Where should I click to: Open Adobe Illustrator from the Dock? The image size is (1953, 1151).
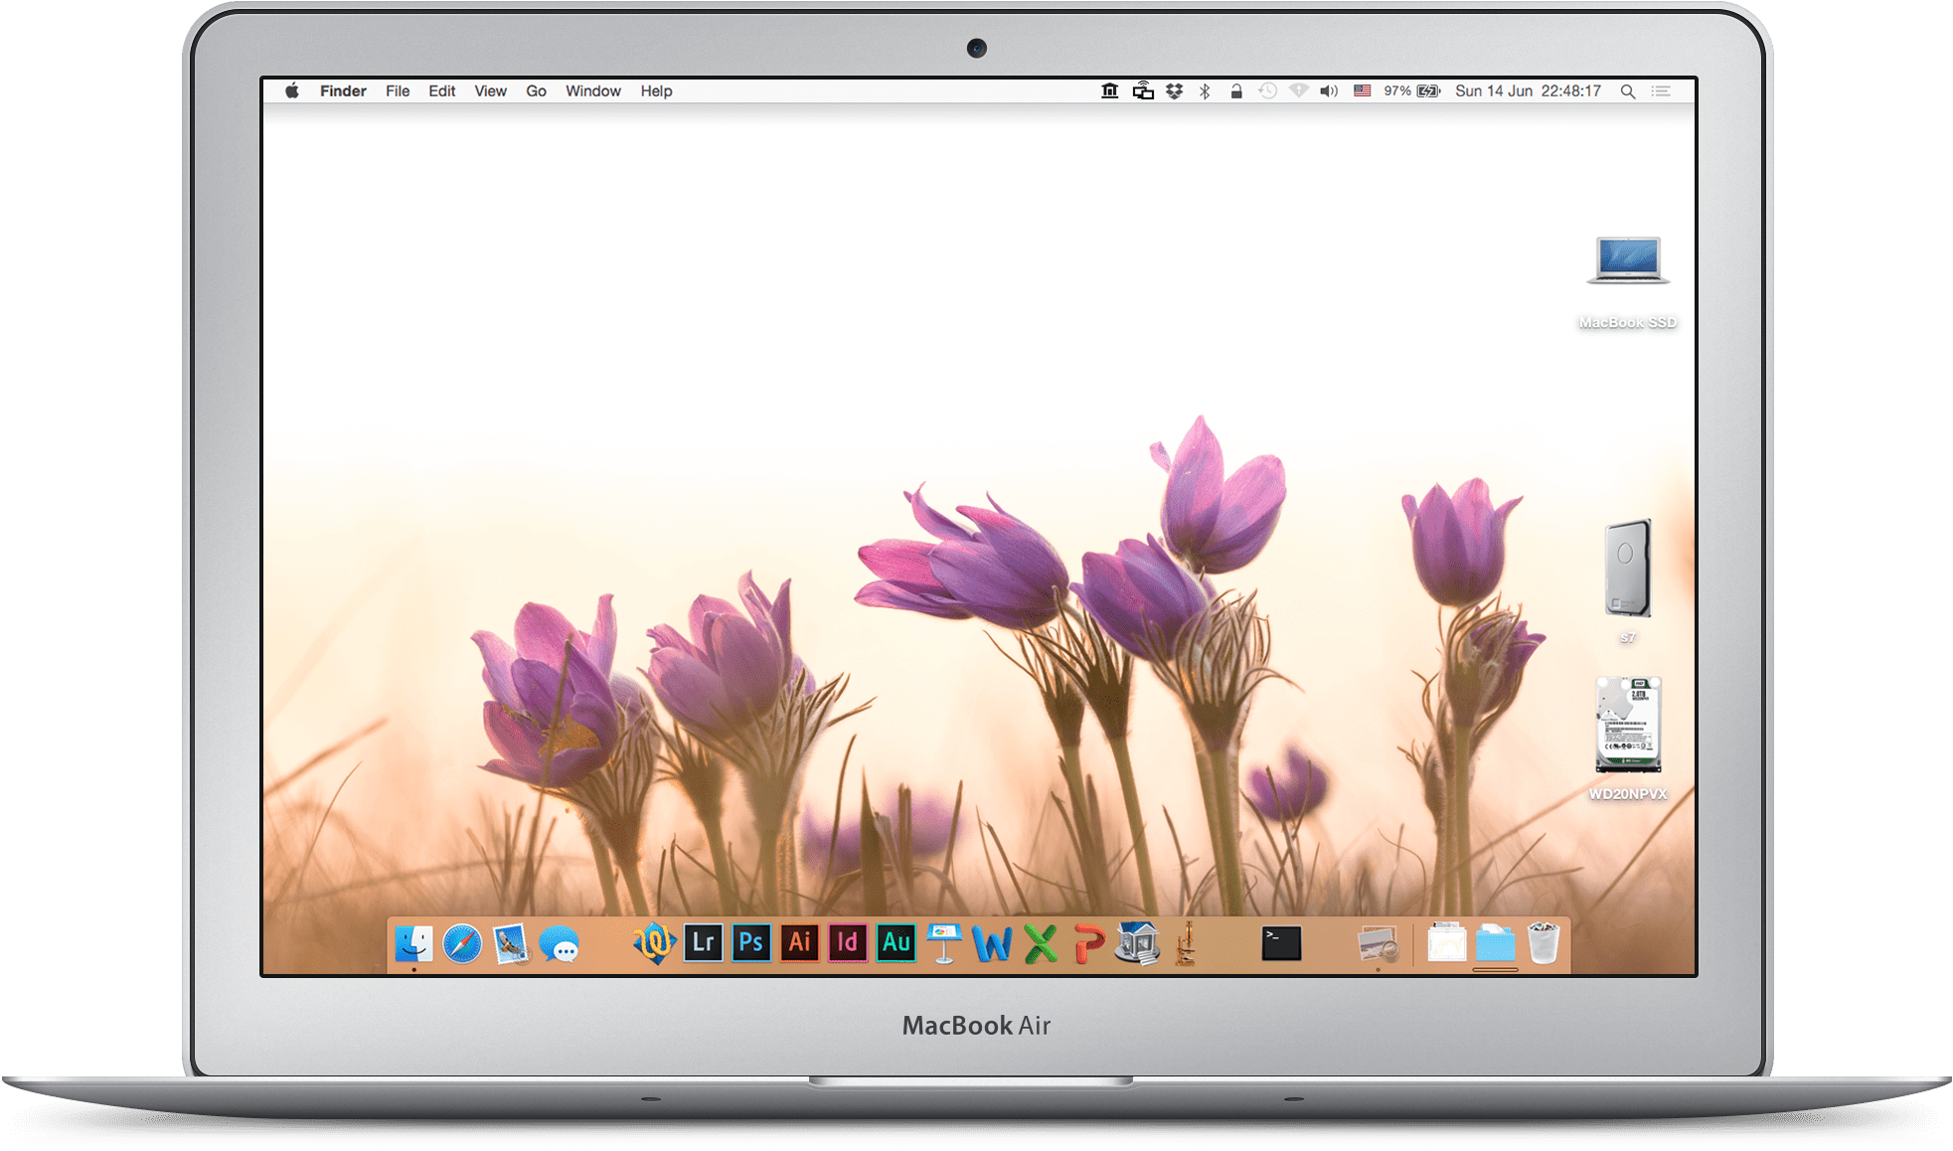[x=800, y=943]
